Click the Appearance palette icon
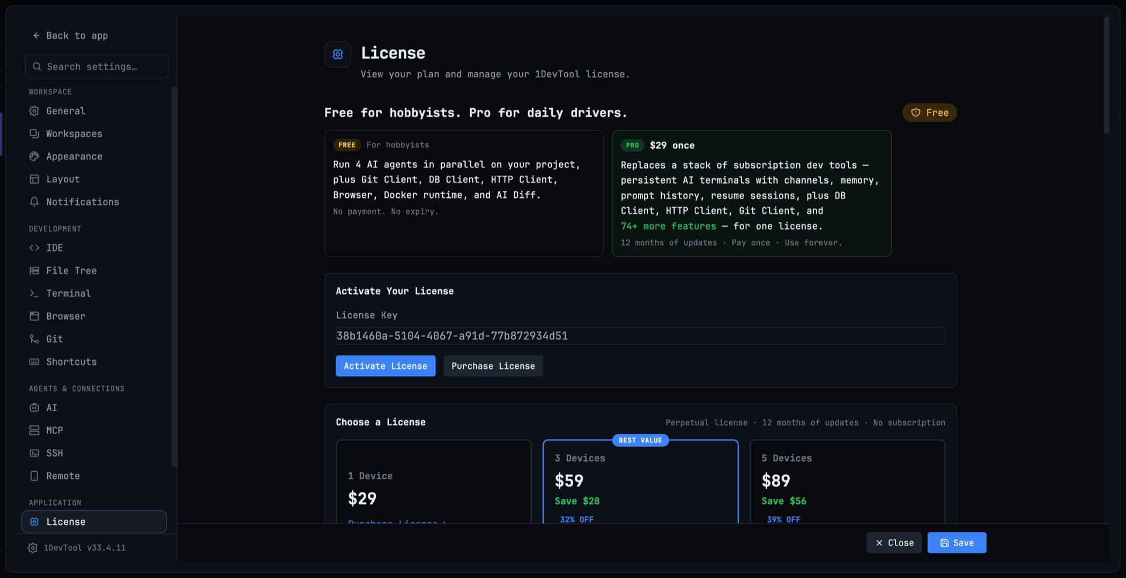Image resolution: width=1126 pixels, height=578 pixels. click(x=34, y=157)
